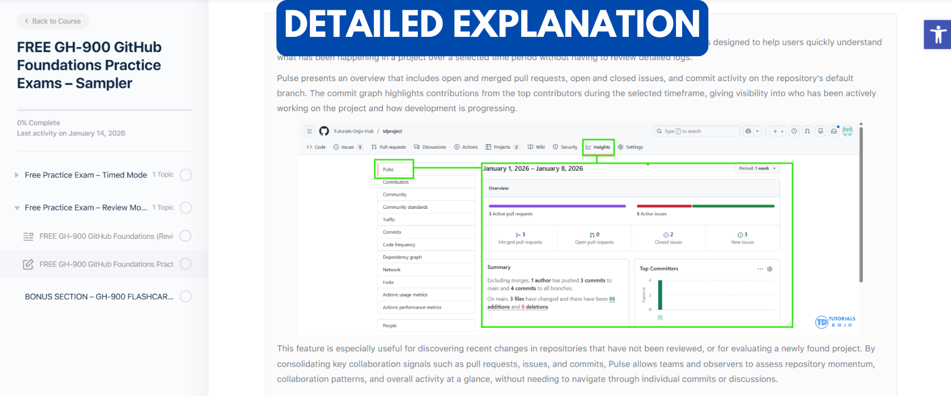Collapse the Free Practice Exam – Review Mode section
Screen dimensions: 951x396
(17, 208)
